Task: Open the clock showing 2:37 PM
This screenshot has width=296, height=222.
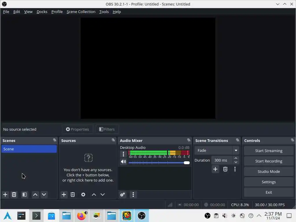Action: 273,216
